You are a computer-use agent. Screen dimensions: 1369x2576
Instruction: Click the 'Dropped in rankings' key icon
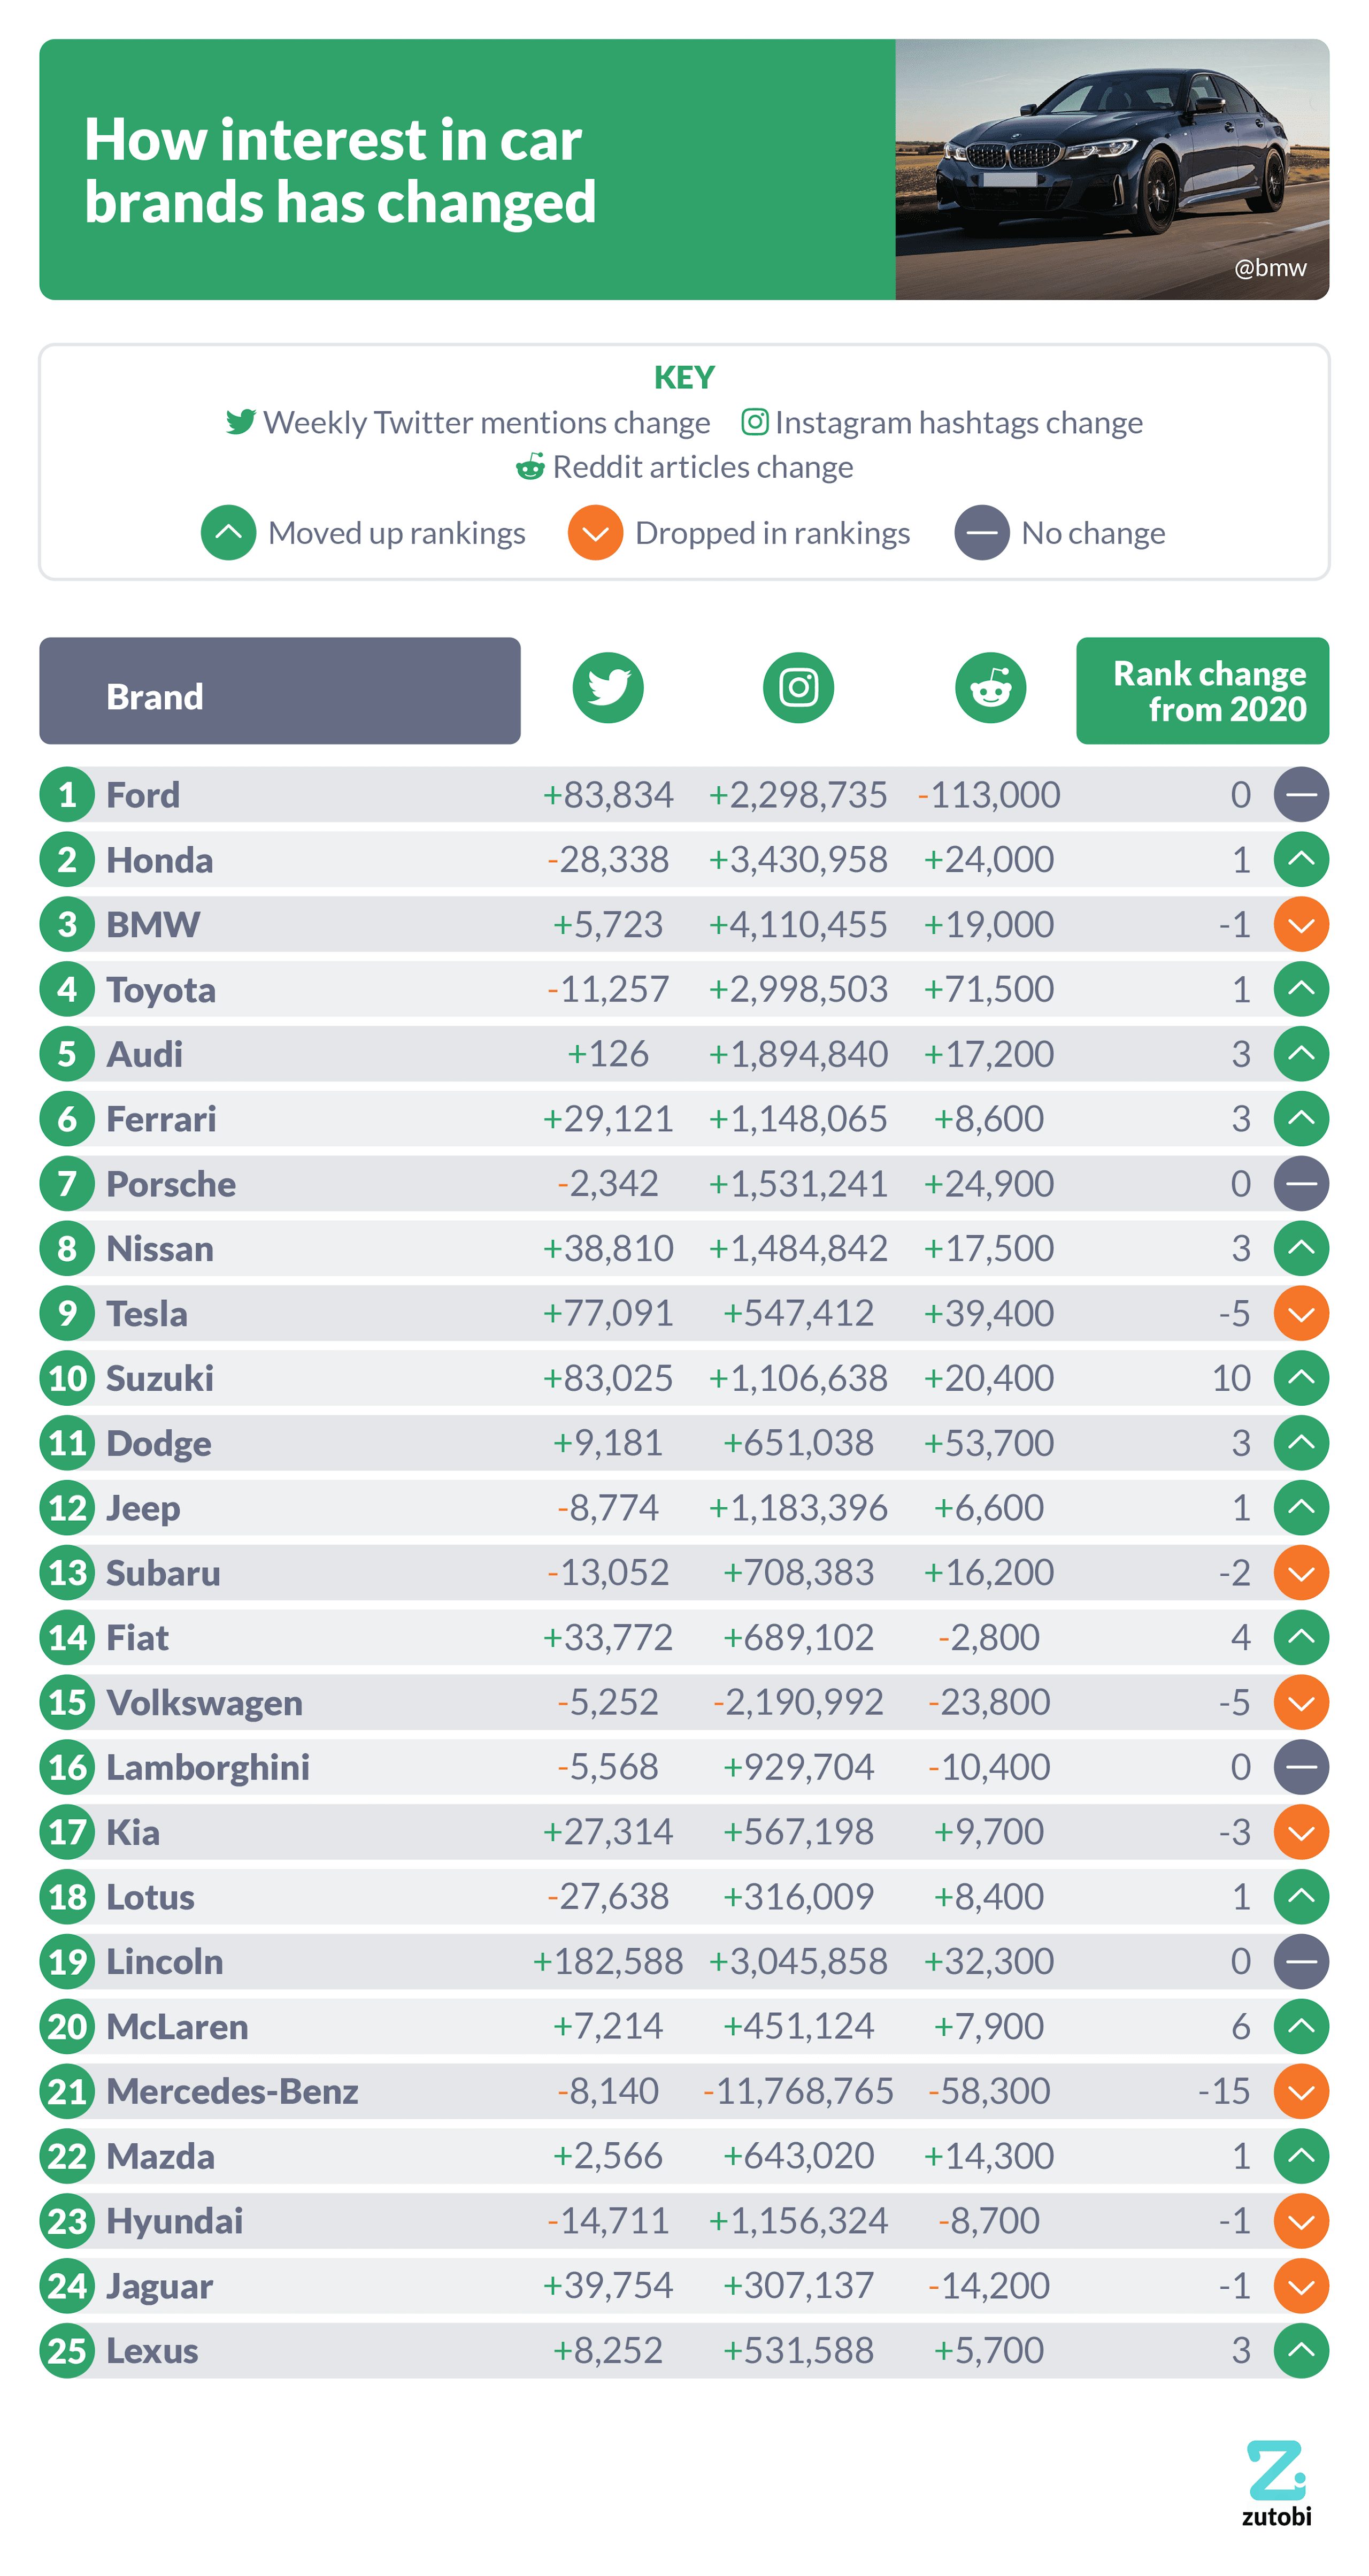[595, 533]
